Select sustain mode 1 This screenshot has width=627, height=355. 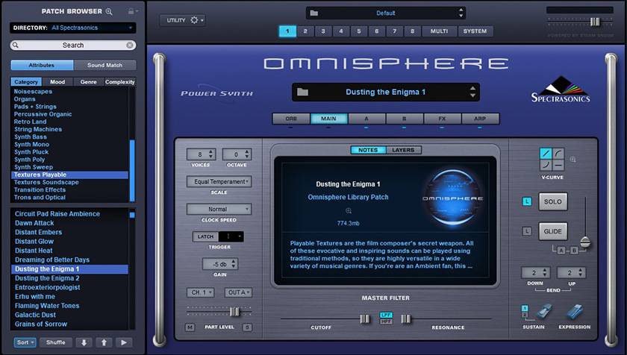(x=525, y=308)
